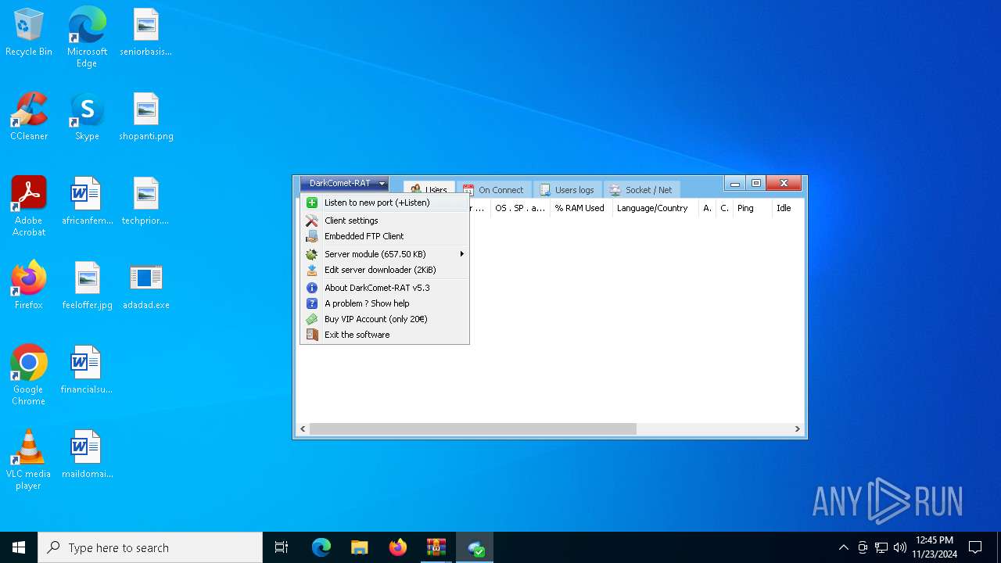Open the VLC media player shortcut
This screenshot has width=1001, height=563.
(x=29, y=460)
